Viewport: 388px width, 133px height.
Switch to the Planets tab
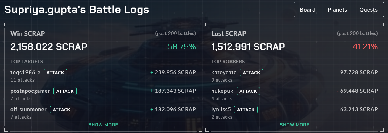click(x=337, y=10)
